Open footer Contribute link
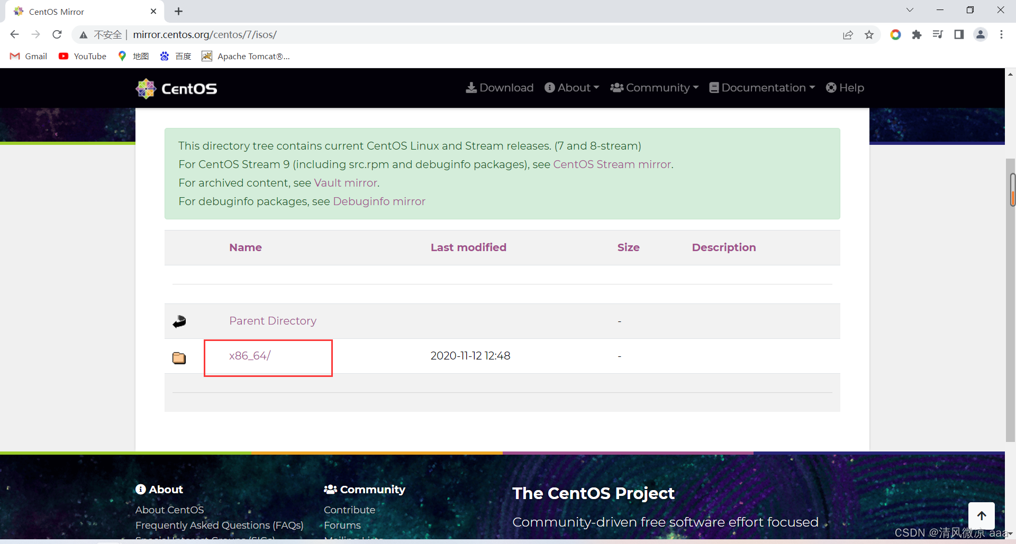This screenshot has height=544, width=1016. pos(349,510)
